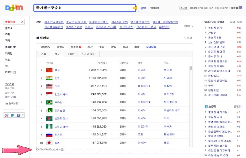
Task: Click the Bangladesh flag icon
Action: [x=49, y=119]
